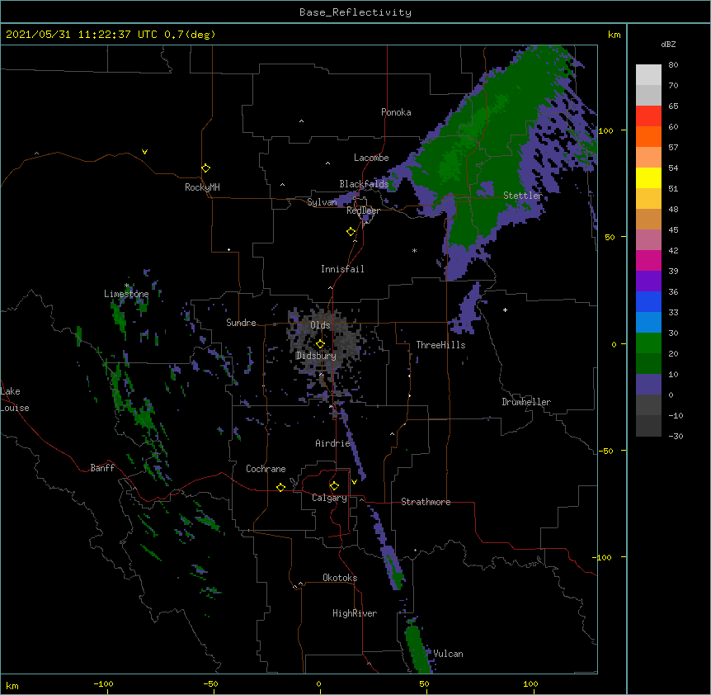The image size is (711, 695).
Task: Click the yellow diamond marker below RedDeer
Action: [x=351, y=232]
